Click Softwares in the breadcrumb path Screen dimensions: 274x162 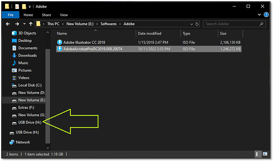click(109, 24)
